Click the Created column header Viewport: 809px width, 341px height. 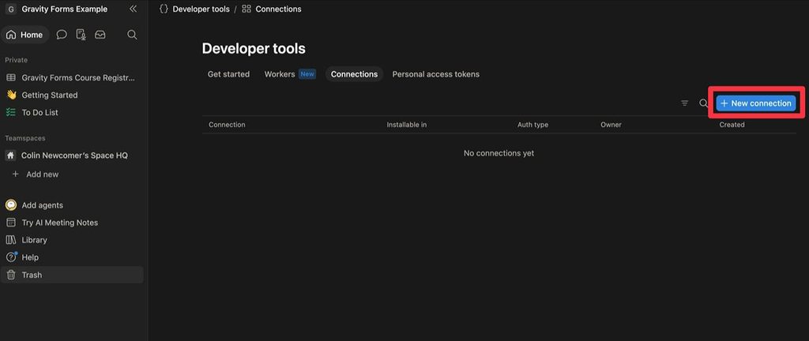pos(732,125)
